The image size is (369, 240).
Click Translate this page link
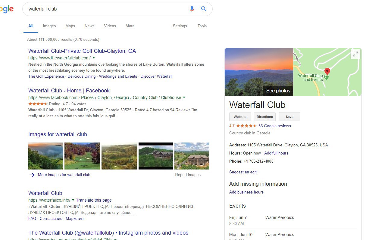(94, 200)
